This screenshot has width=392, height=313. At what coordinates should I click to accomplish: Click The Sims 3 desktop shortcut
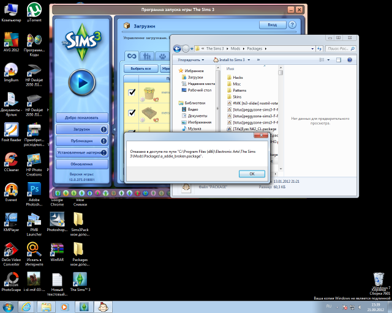tap(80, 282)
